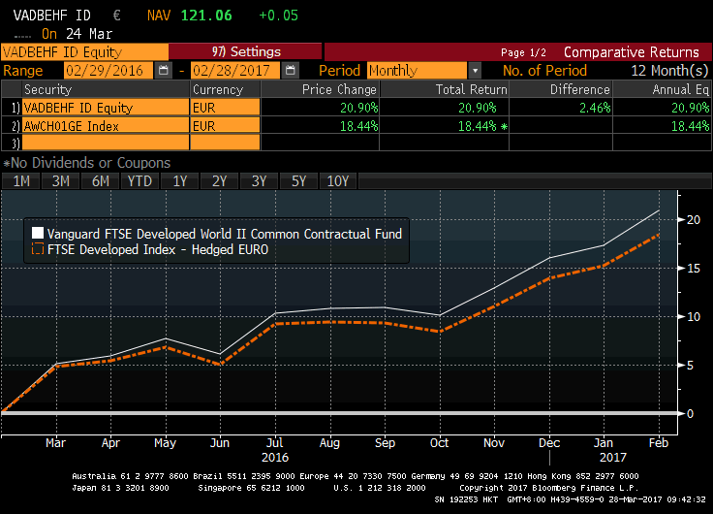Click the Total Return column header
This screenshot has height=514, width=713.
445,89
